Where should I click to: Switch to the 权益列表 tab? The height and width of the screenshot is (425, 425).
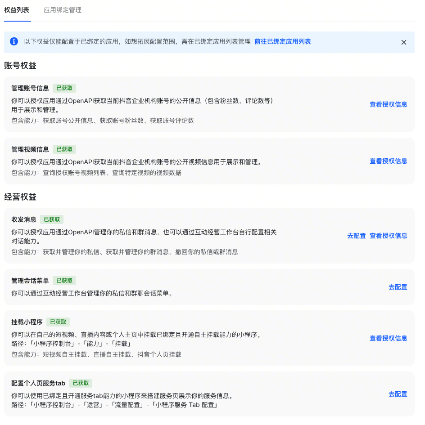(x=17, y=10)
